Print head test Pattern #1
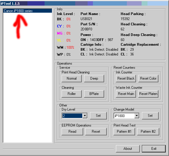 click(124, 132)
